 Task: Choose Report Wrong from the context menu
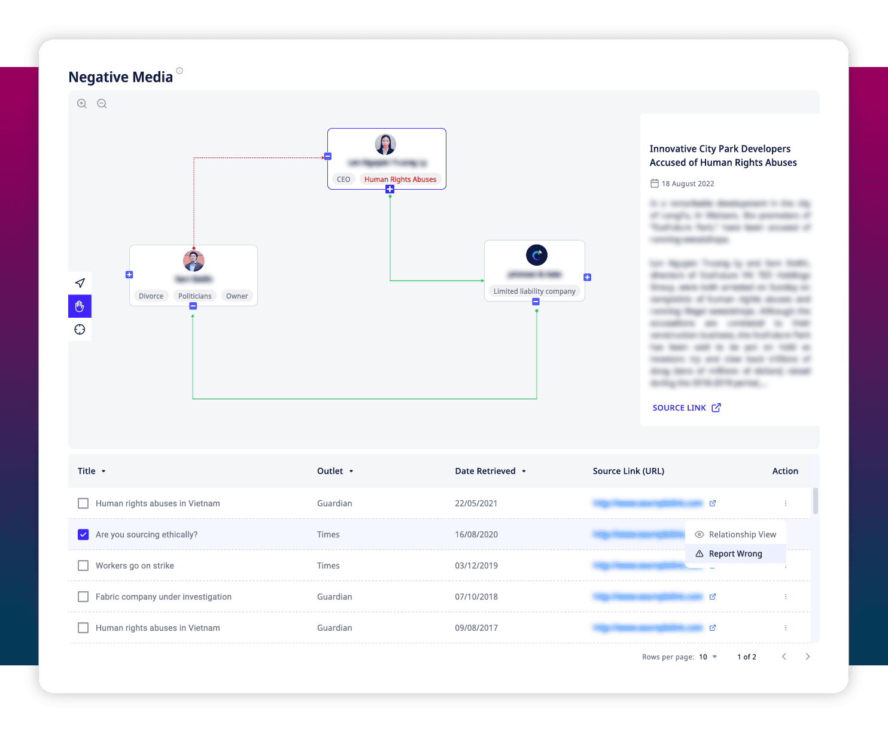tap(735, 553)
